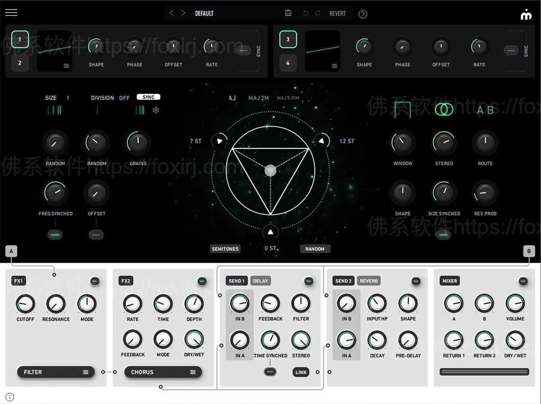Select the stereo overlapping circles icon
The height and width of the screenshot is (404, 541).
click(x=444, y=109)
